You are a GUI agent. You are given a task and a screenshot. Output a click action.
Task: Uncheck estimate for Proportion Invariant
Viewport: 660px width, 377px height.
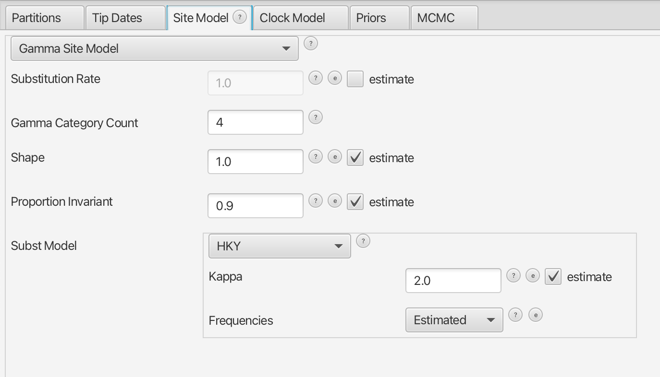pos(355,202)
